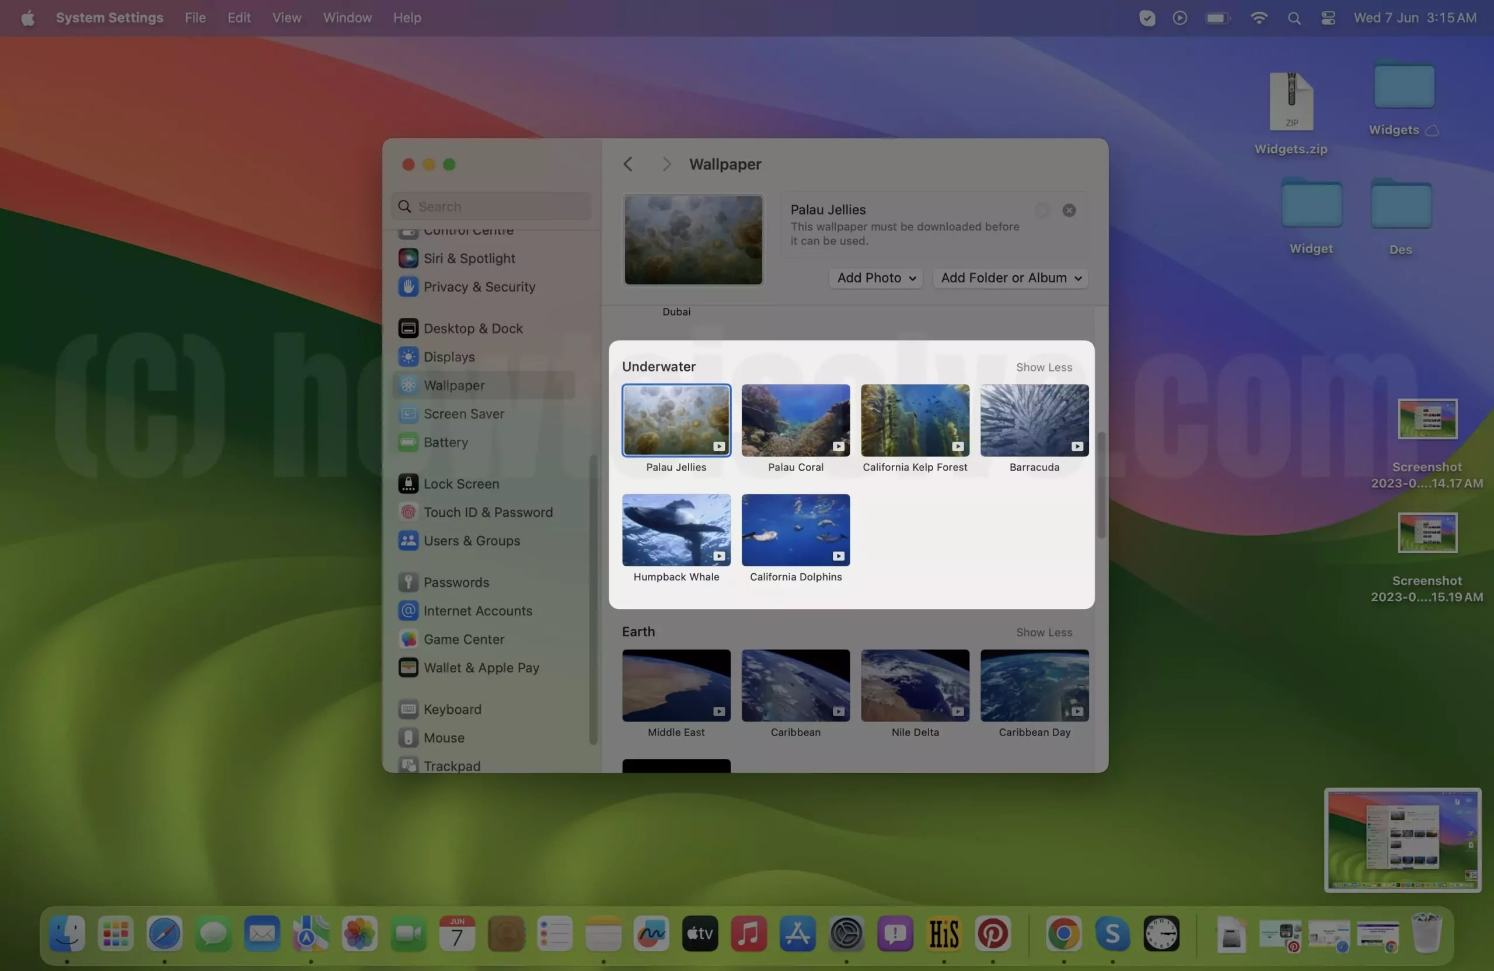Open Siri & Spotlight settings icon

click(x=408, y=258)
